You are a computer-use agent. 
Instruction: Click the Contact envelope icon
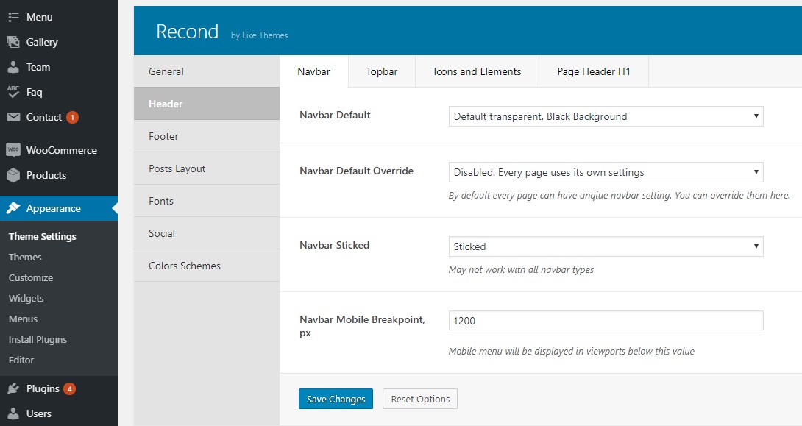[13, 117]
